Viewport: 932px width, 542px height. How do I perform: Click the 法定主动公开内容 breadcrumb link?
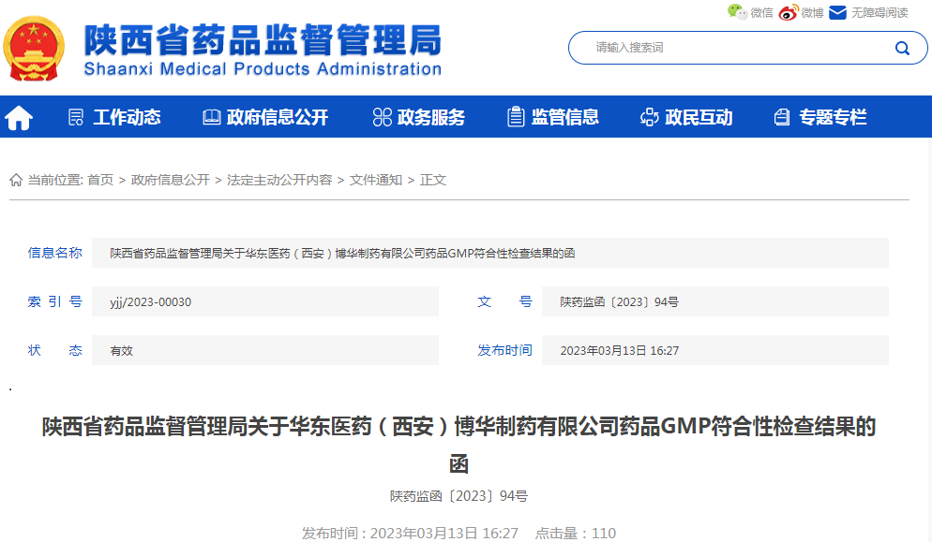coord(279,180)
